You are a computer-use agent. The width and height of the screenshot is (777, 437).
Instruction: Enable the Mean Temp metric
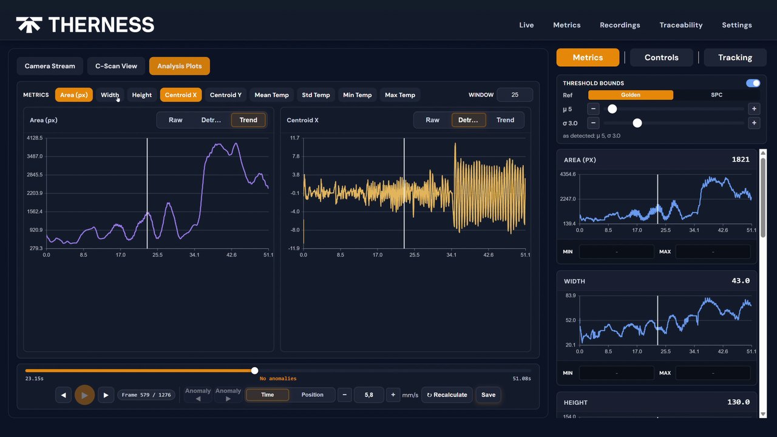point(271,95)
